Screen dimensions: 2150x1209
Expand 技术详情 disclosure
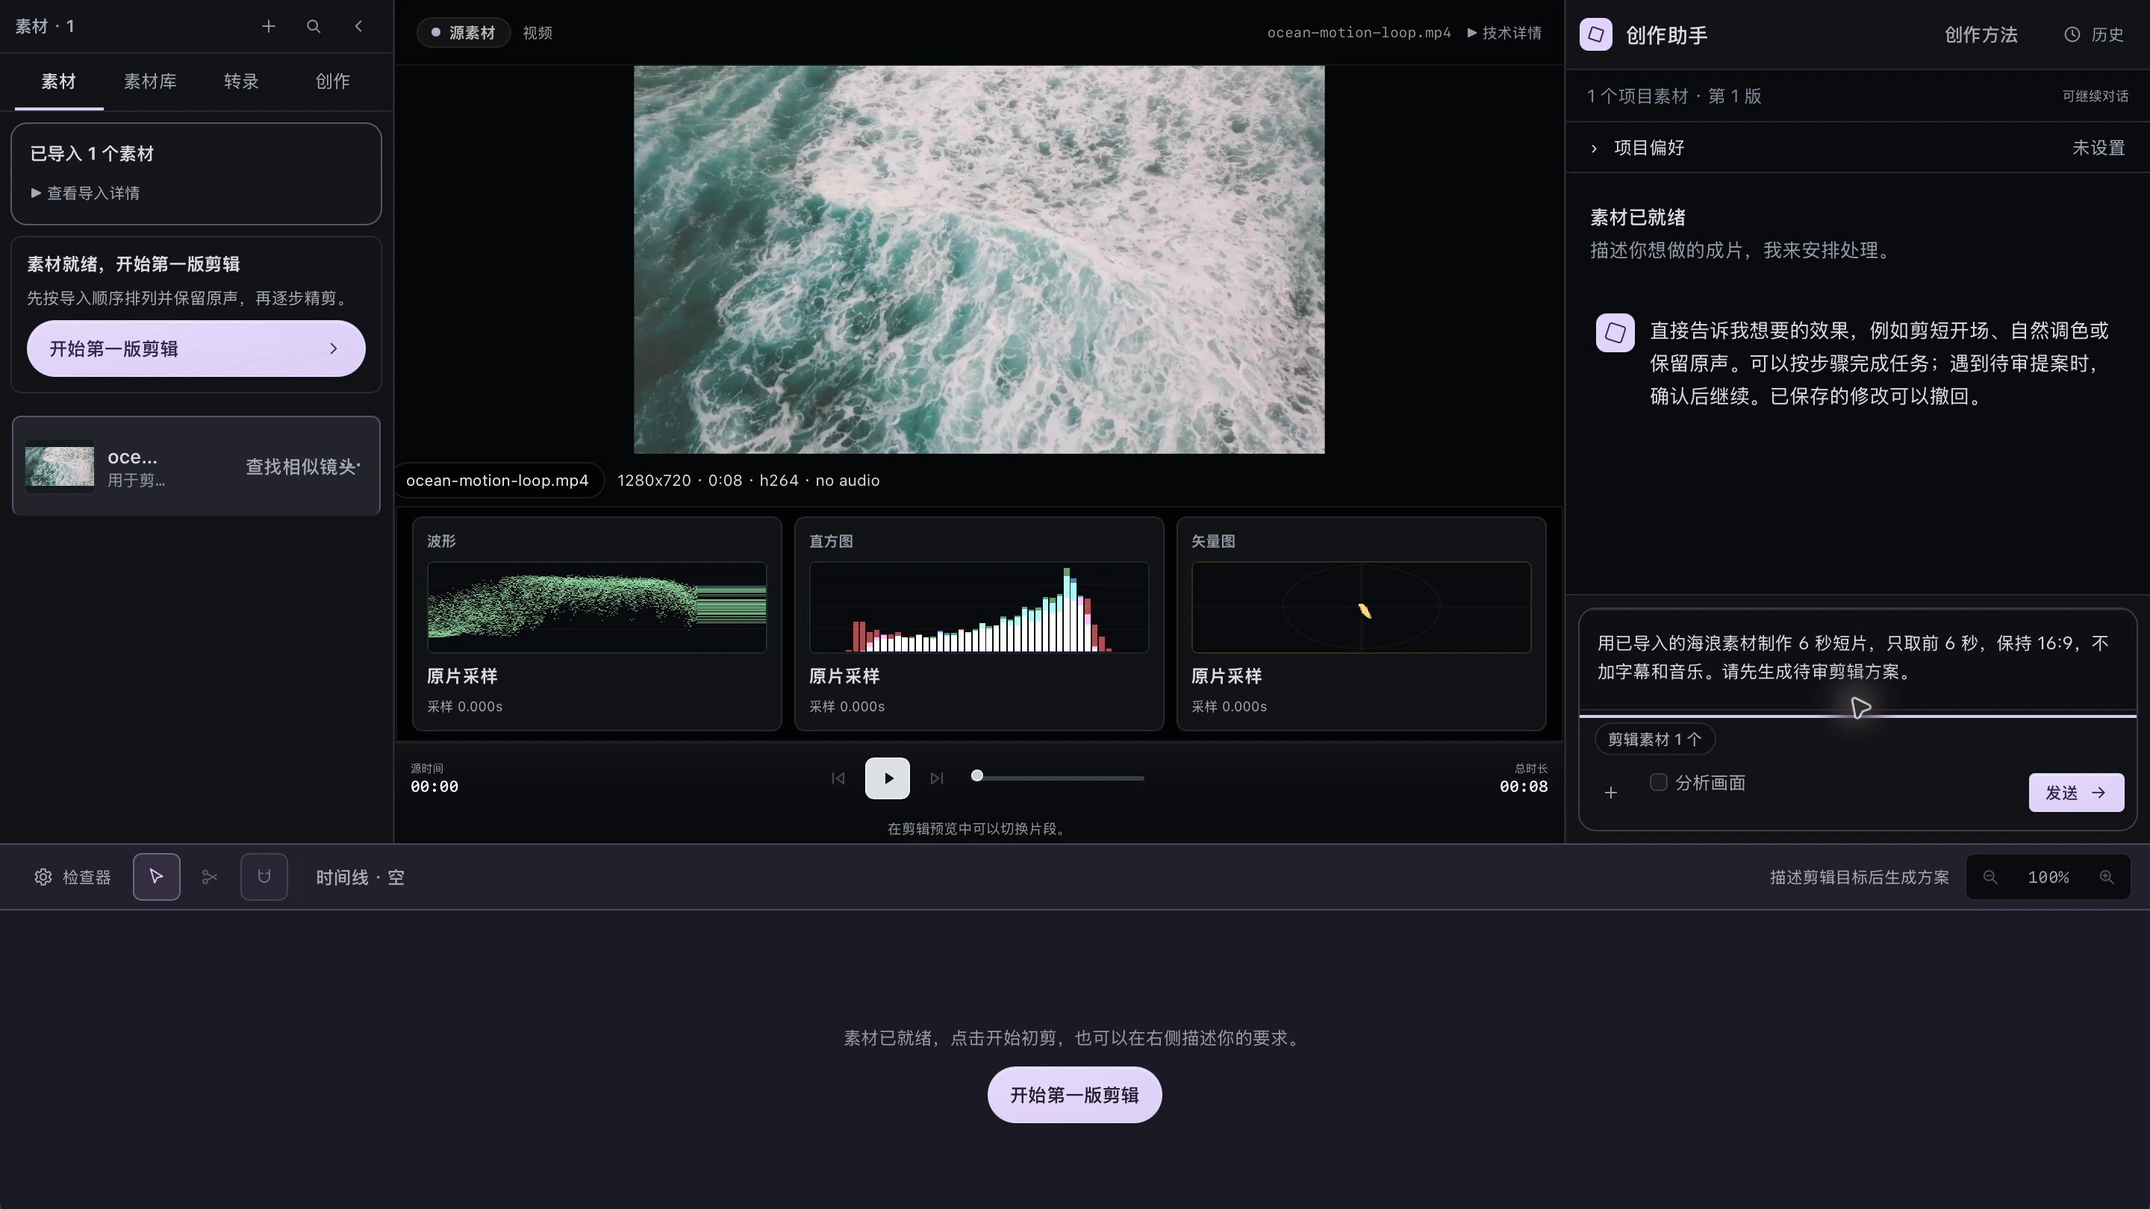click(x=1504, y=33)
